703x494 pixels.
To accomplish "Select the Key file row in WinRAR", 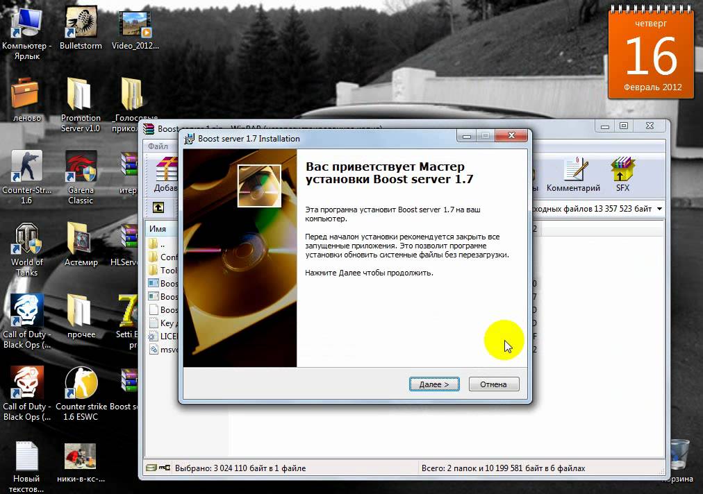I will [x=163, y=323].
